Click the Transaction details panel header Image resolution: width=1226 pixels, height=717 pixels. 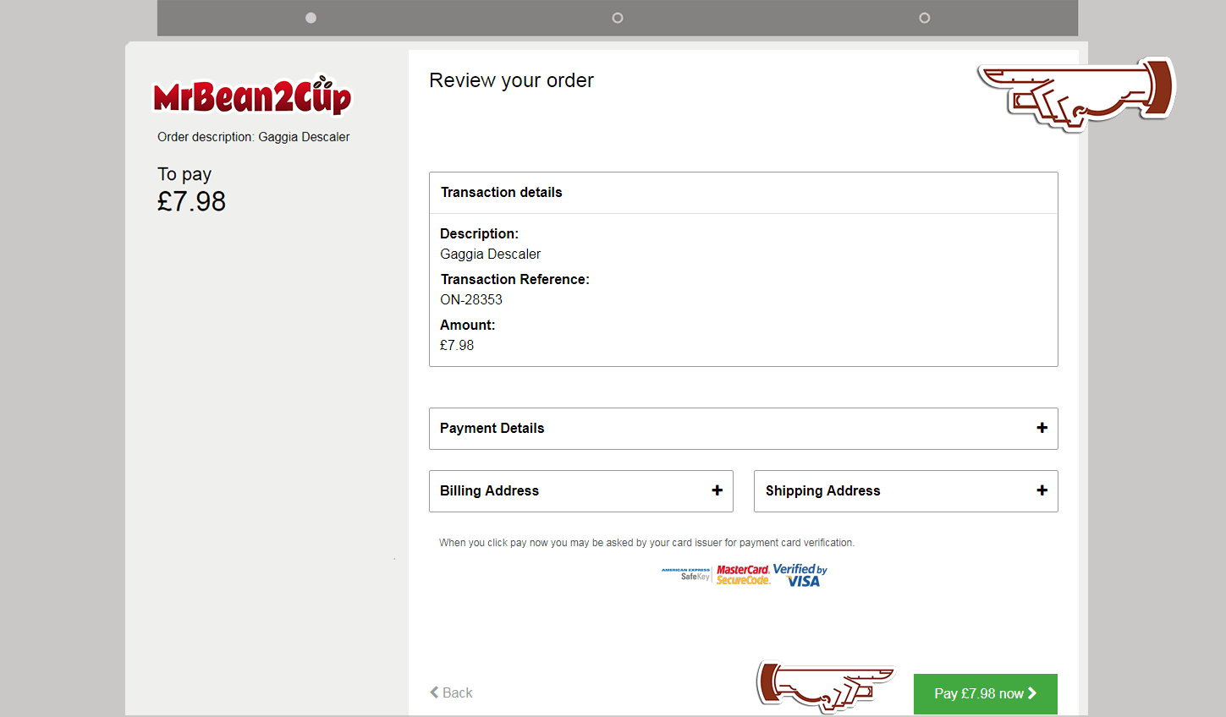pyautogui.click(x=501, y=192)
